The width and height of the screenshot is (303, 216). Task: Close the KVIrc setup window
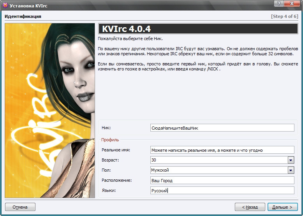coord(292,3)
